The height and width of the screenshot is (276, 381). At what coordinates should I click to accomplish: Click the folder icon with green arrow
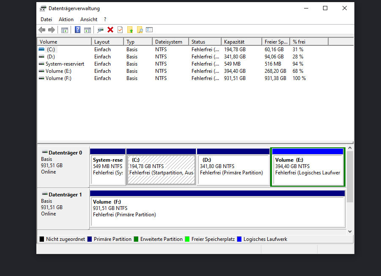130,30
